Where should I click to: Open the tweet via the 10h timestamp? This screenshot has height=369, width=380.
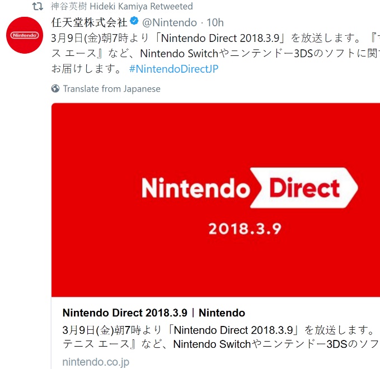tap(215, 22)
